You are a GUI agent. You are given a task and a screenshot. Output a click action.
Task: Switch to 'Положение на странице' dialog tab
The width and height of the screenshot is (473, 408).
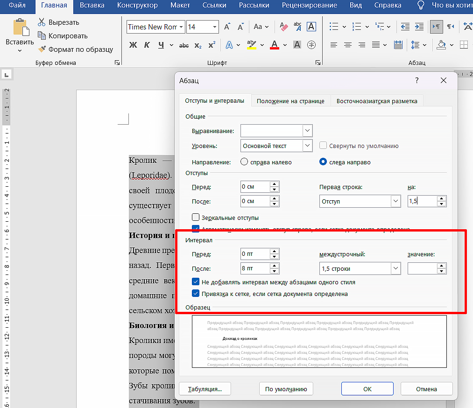[290, 101]
